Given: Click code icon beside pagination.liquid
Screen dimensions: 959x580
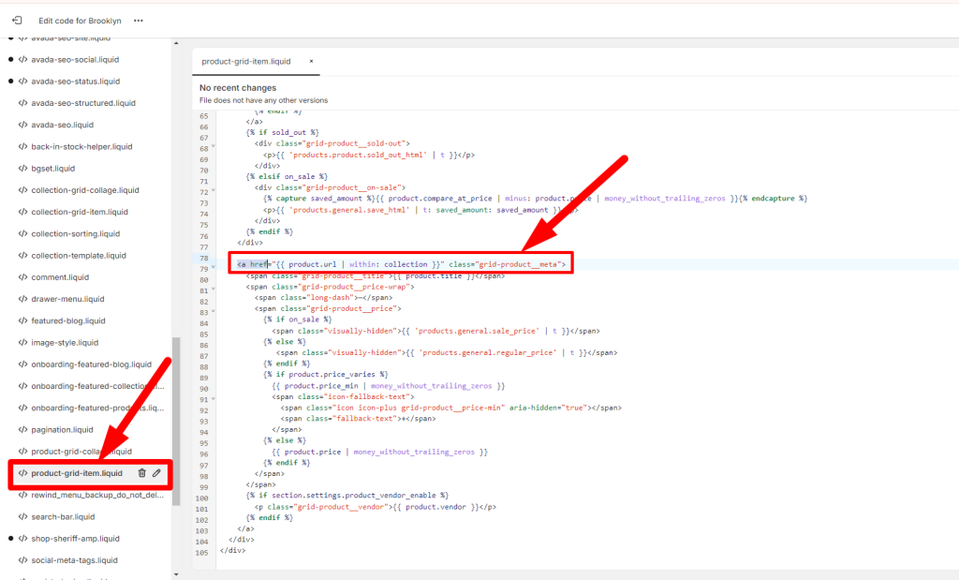Looking at the screenshot, I should tap(22, 429).
